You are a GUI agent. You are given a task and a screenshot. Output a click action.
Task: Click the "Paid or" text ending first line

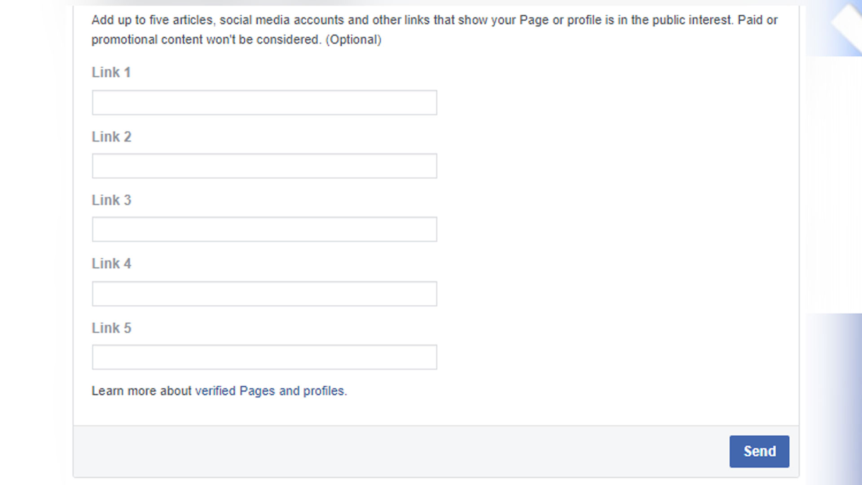point(758,20)
